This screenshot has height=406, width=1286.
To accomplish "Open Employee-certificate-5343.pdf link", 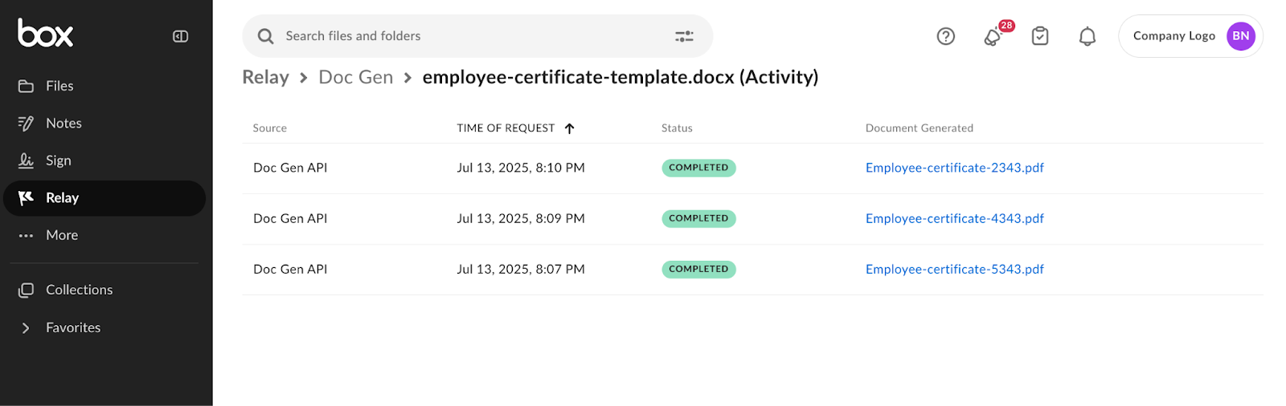I will click(954, 270).
